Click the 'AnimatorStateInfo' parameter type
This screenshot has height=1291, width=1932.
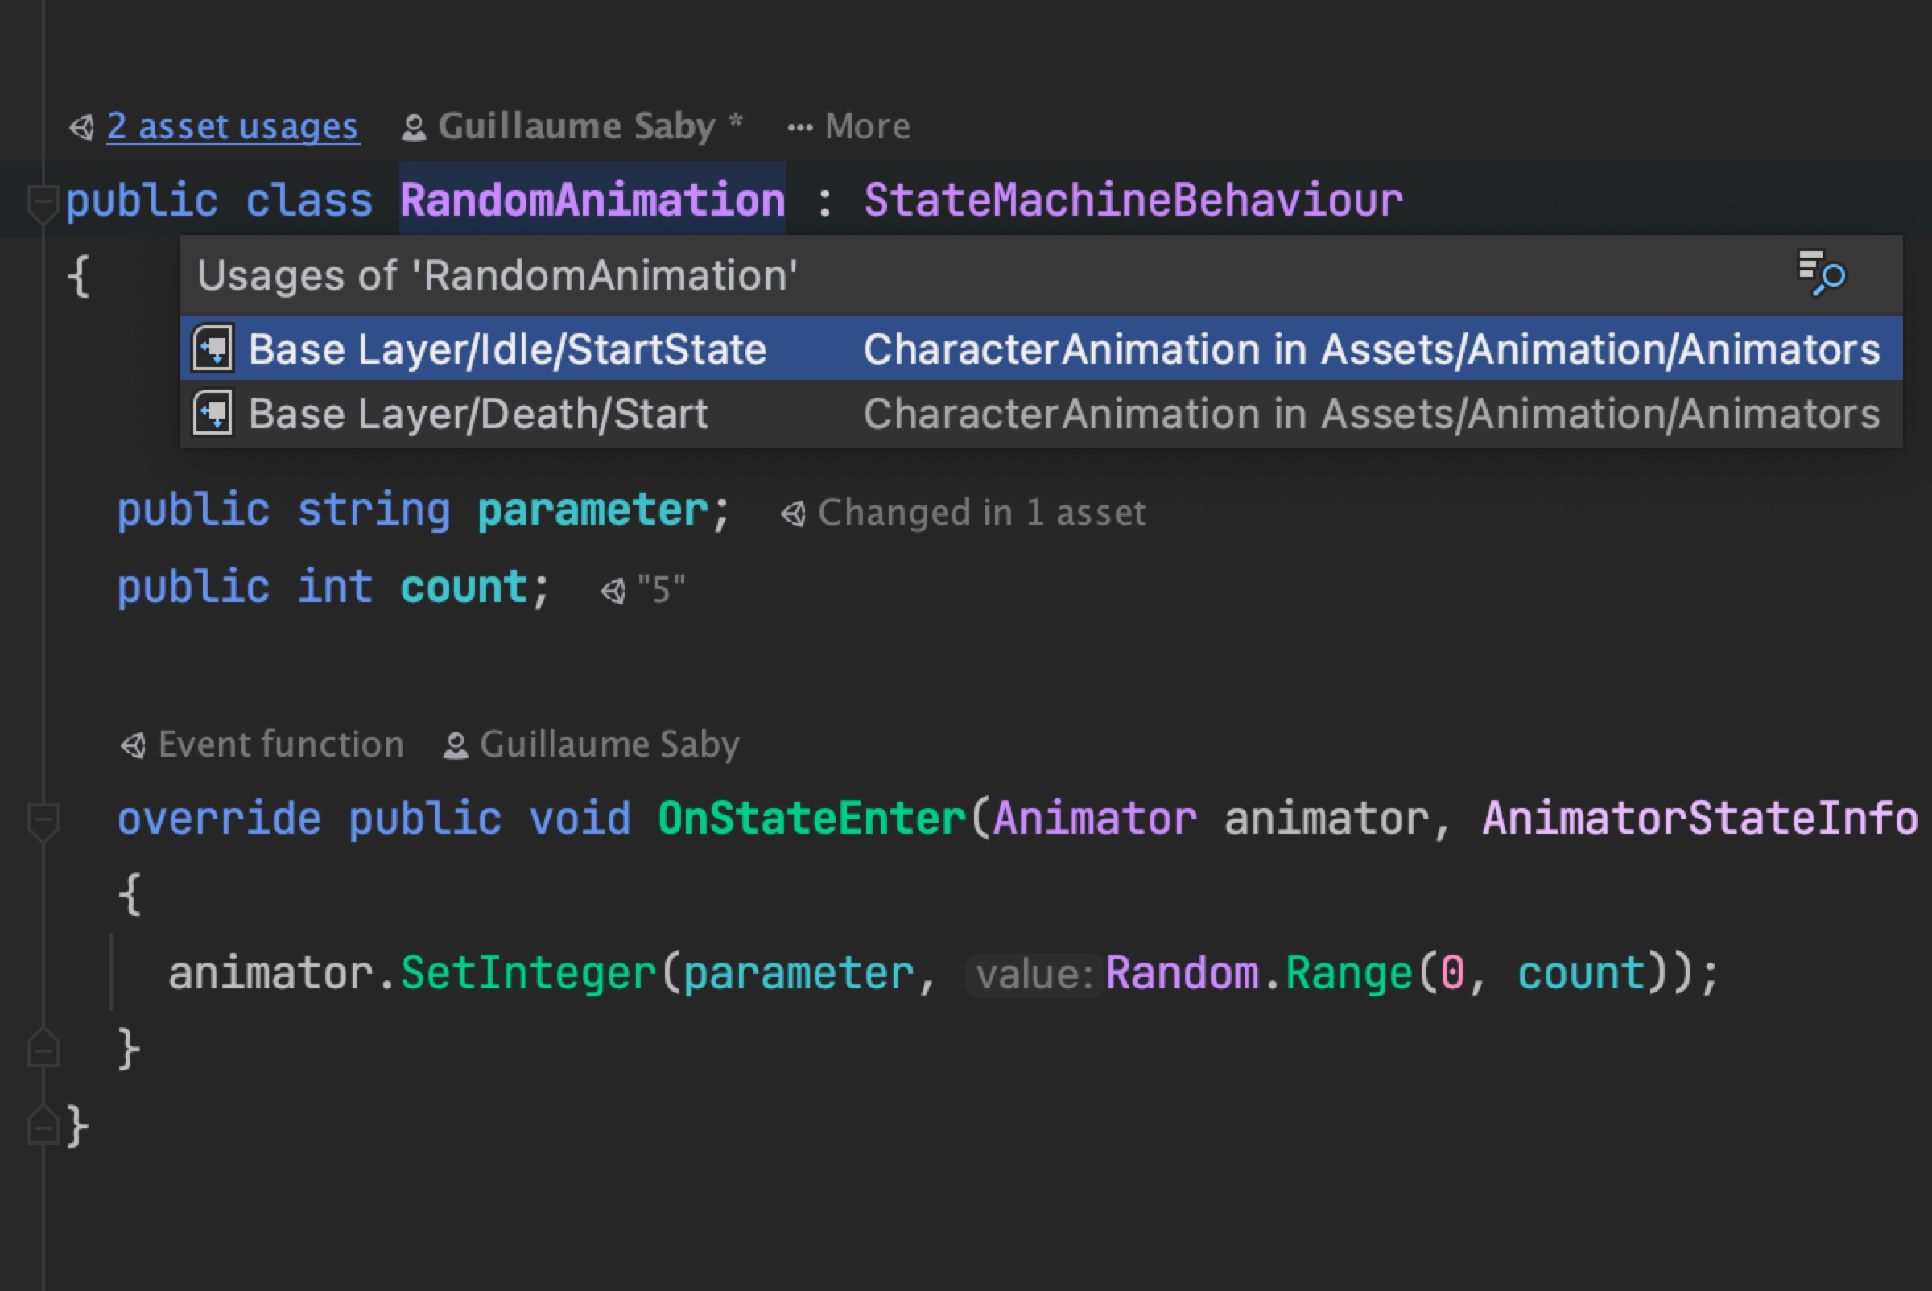tap(1701, 819)
